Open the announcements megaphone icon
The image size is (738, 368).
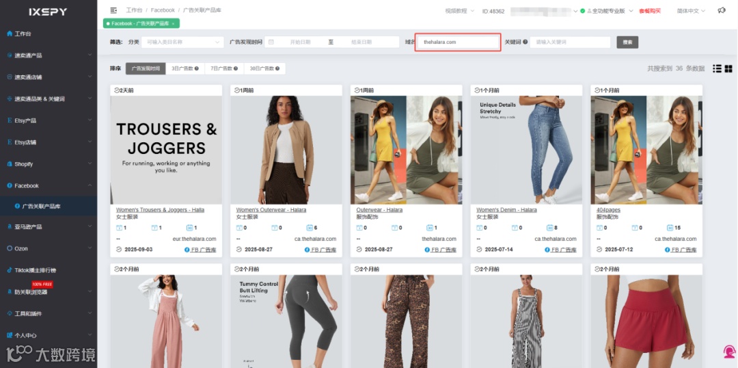point(722,10)
